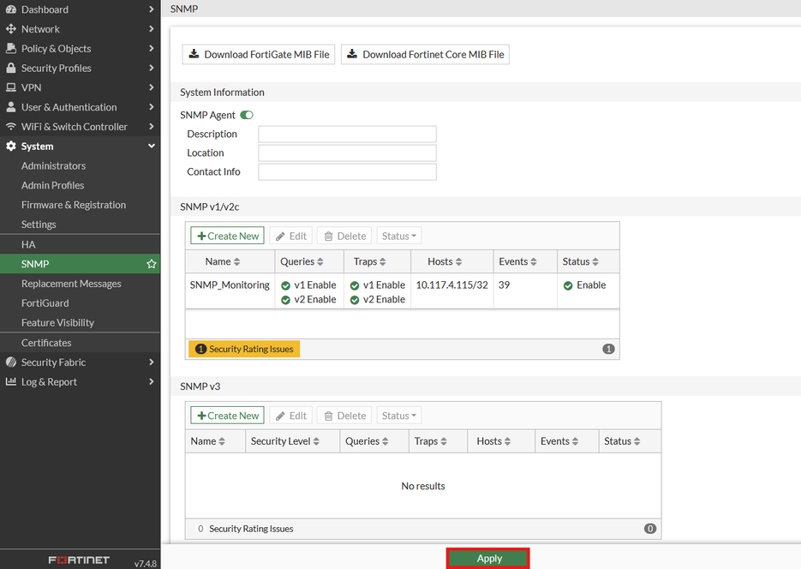Click into the Location field
801x569 pixels.
coord(347,153)
